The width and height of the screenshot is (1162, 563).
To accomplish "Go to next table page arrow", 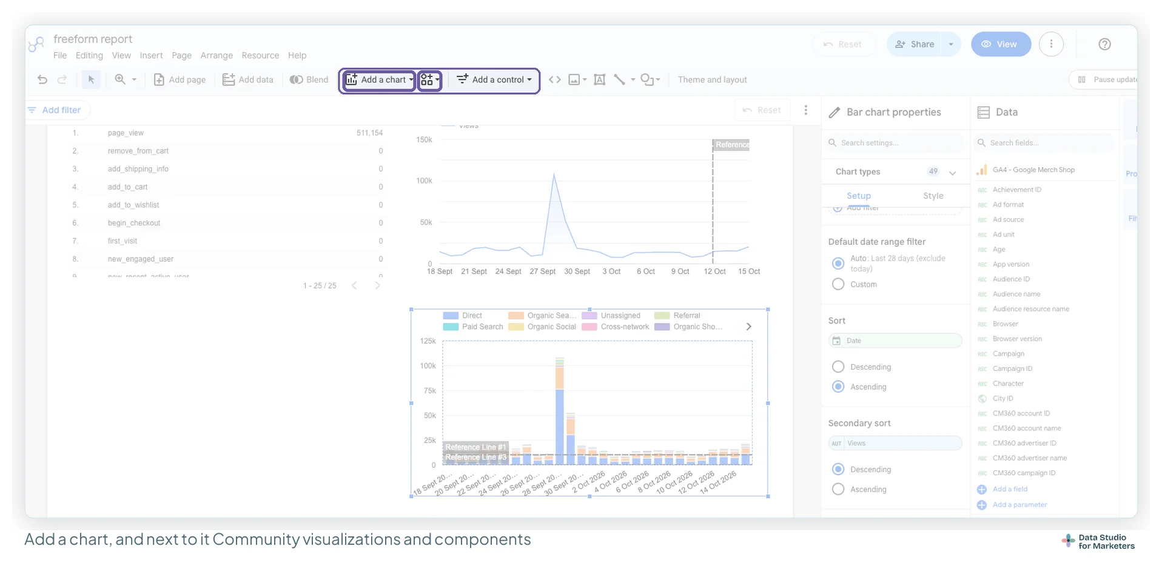I will pyautogui.click(x=377, y=285).
